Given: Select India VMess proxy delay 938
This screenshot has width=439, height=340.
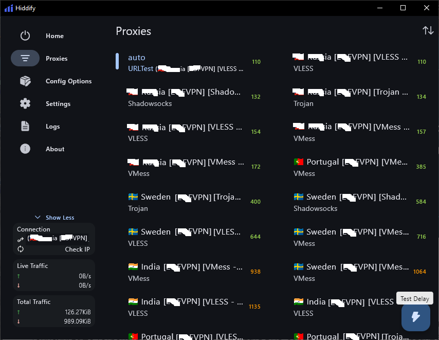Looking at the screenshot, I should click(x=193, y=272).
